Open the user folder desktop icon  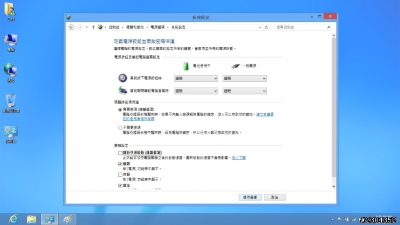[x=10, y=11]
